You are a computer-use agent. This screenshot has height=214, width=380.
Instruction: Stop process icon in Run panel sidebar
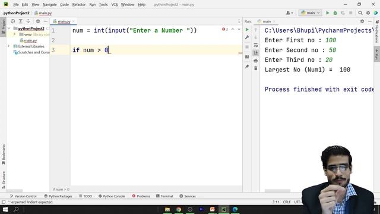[x=247, y=47]
